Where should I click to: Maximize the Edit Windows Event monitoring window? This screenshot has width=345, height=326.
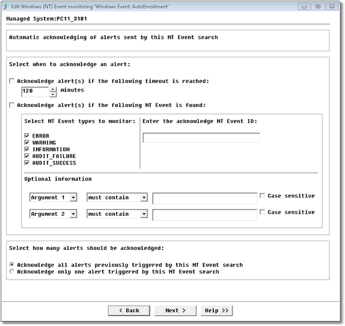[x=318, y=7]
